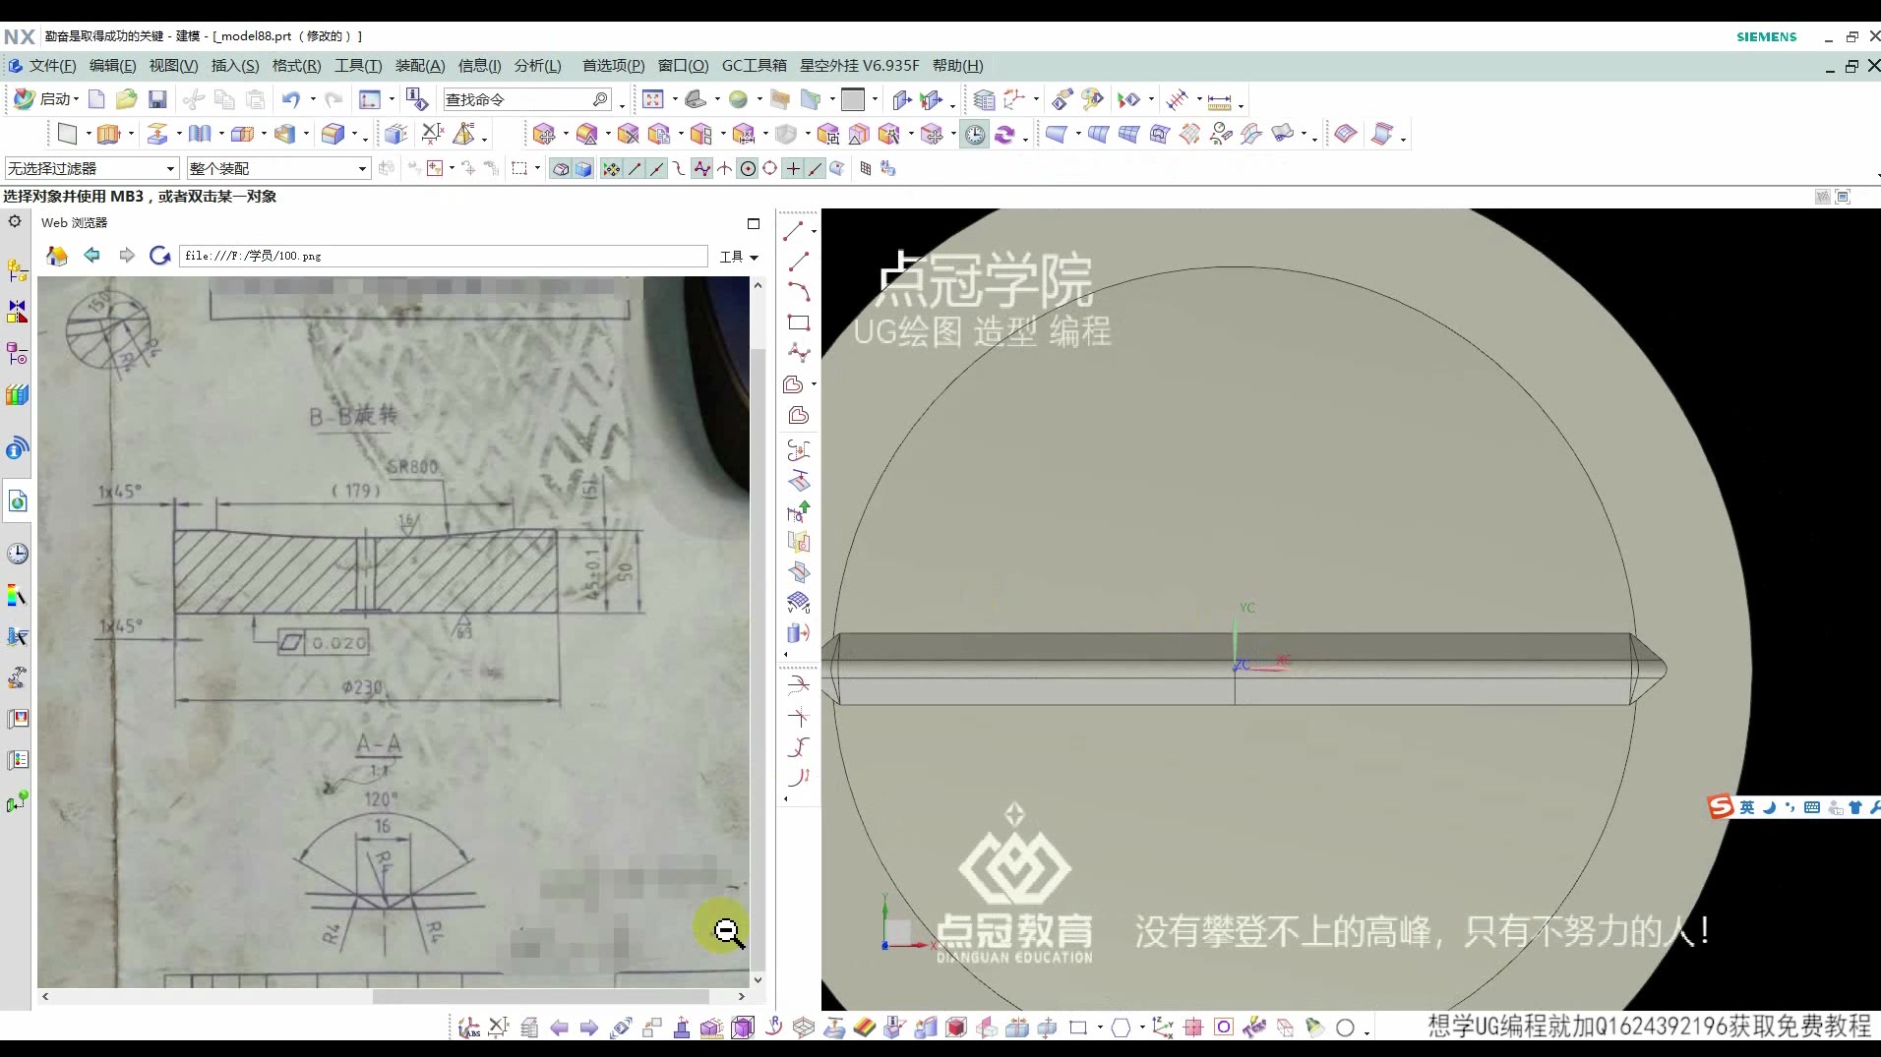The width and height of the screenshot is (1881, 1057).
Task: Click the Sogou input method S icon
Action: 1721,807
